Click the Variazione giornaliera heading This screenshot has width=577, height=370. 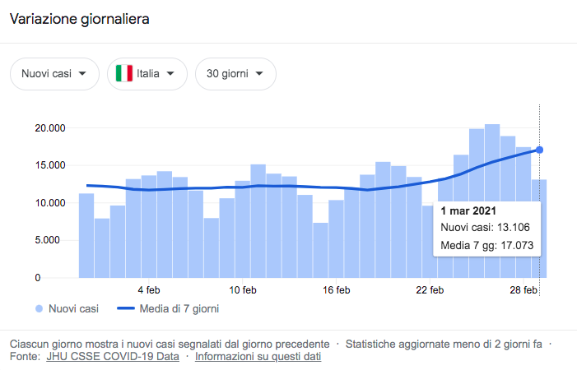pyautogui.click(x=79, y=19)
